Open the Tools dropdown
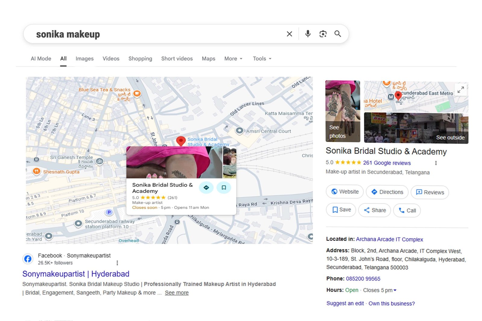Screen dimensions: 482x321 pos(261,59)
